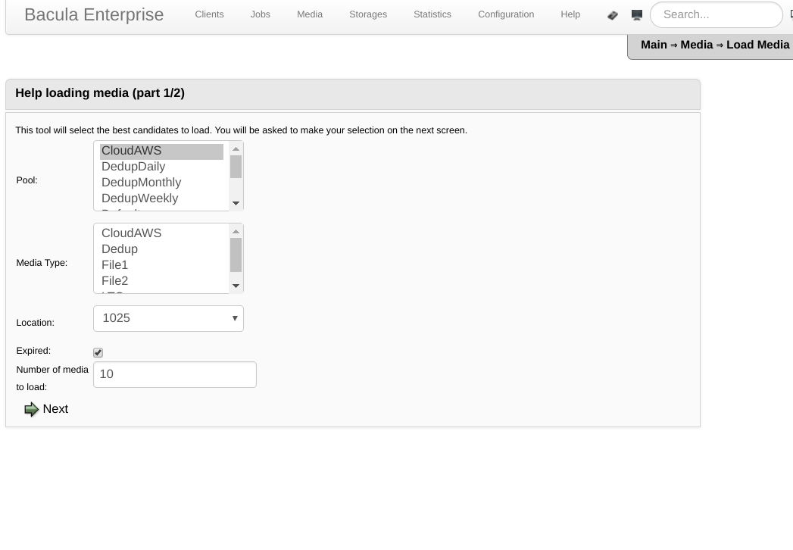The height and width of the screenshot is (550, 793).
Task: Select CloudAWS in the Media Type list
Action: pyautogui.click(x=162, y=234)
